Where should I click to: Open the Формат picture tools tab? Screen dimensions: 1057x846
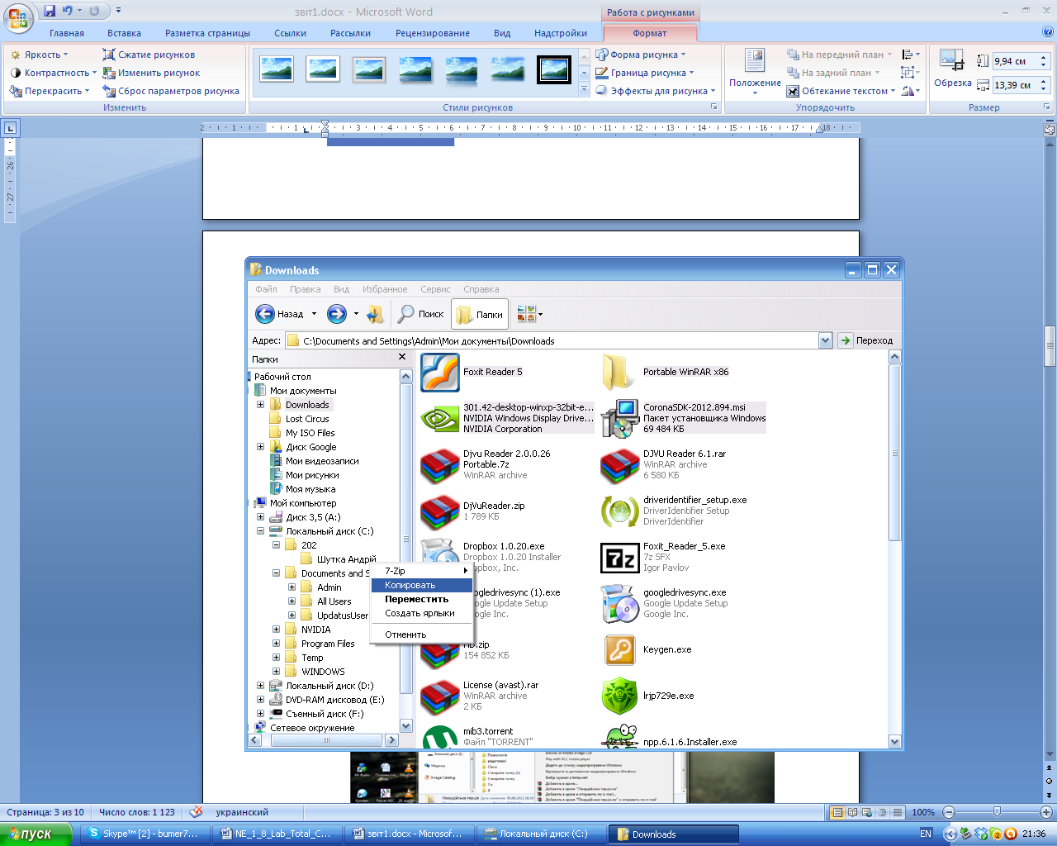click(650, 33)
